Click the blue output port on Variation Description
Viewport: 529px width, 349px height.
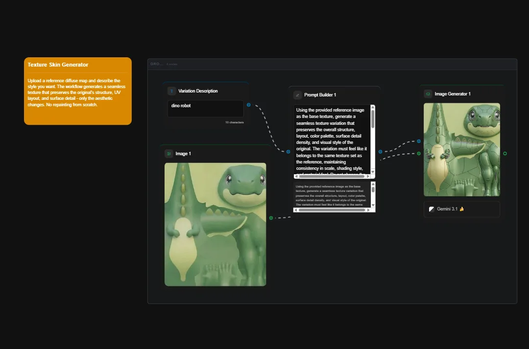248,105
